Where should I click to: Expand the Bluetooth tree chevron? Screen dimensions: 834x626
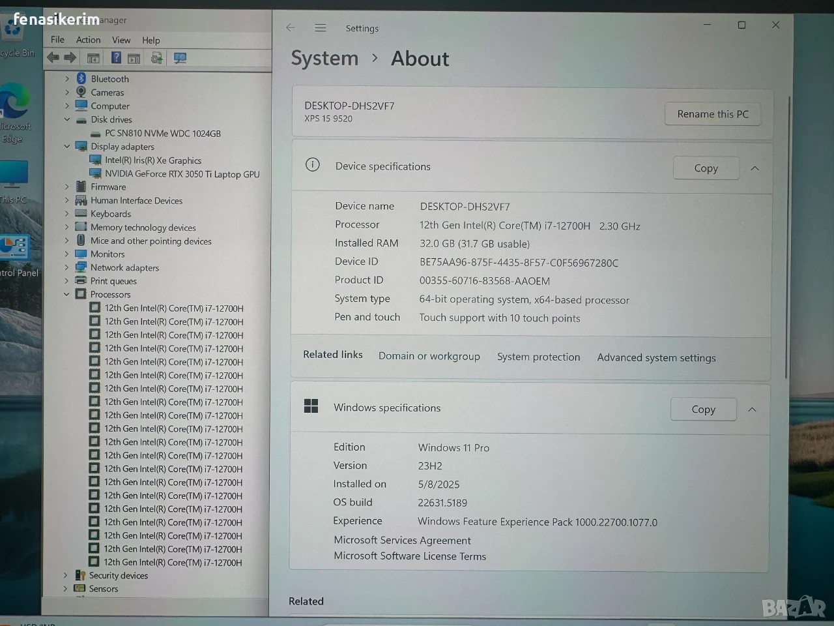pyautogui.click(x=67, y=78)
